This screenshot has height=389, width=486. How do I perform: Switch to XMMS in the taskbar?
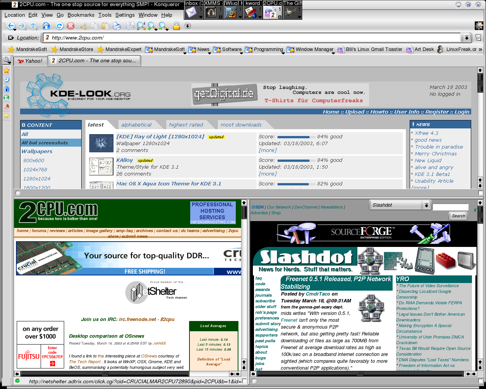213,9
